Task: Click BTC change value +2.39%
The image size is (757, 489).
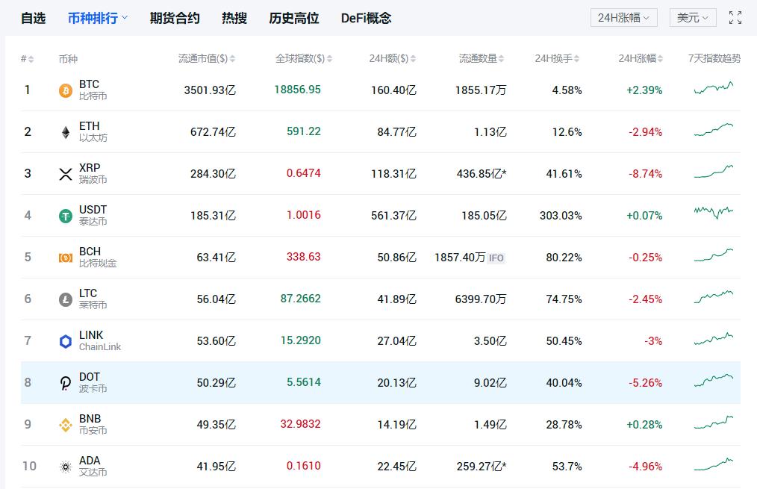Action: 644,90
